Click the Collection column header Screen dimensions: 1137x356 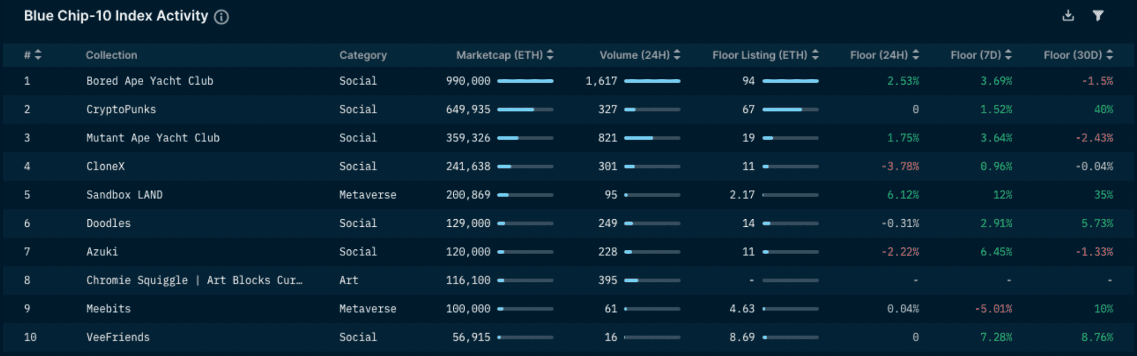[111, 55]
